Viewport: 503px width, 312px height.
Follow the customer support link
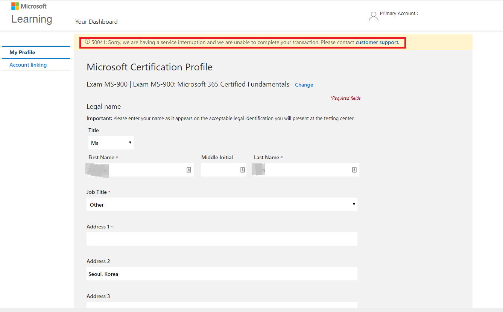tap(377, 42)
